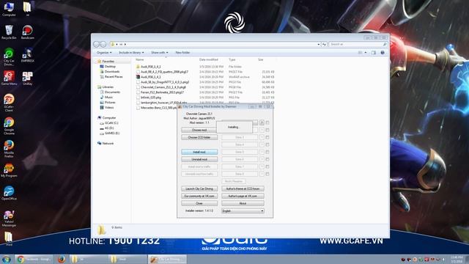The height and width of the screenshot is (264, 469).
Task: Click the enabled up-arrow button in mod installer
Action: tap(262, 122)
